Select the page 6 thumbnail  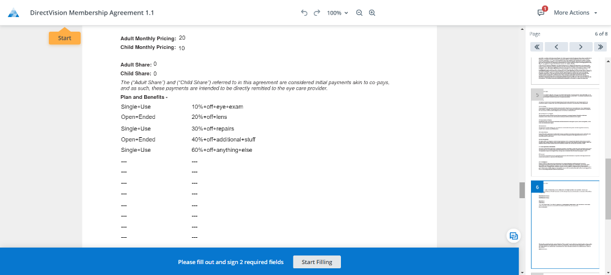coord(565,224)
